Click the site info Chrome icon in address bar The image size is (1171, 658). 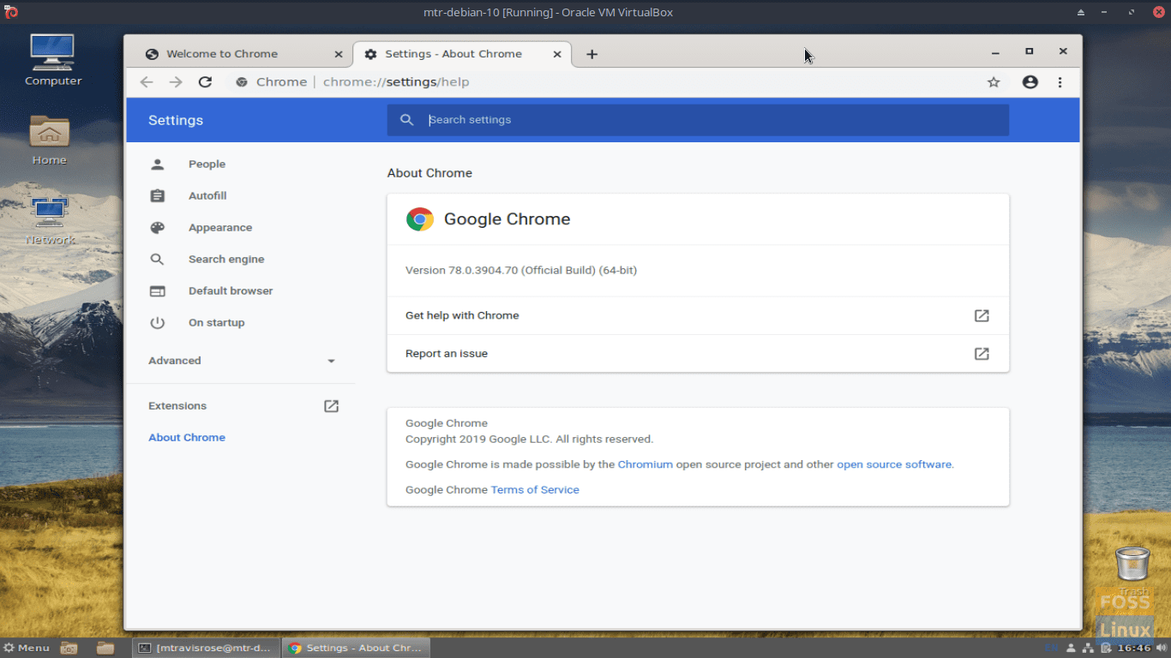point(242,82)
